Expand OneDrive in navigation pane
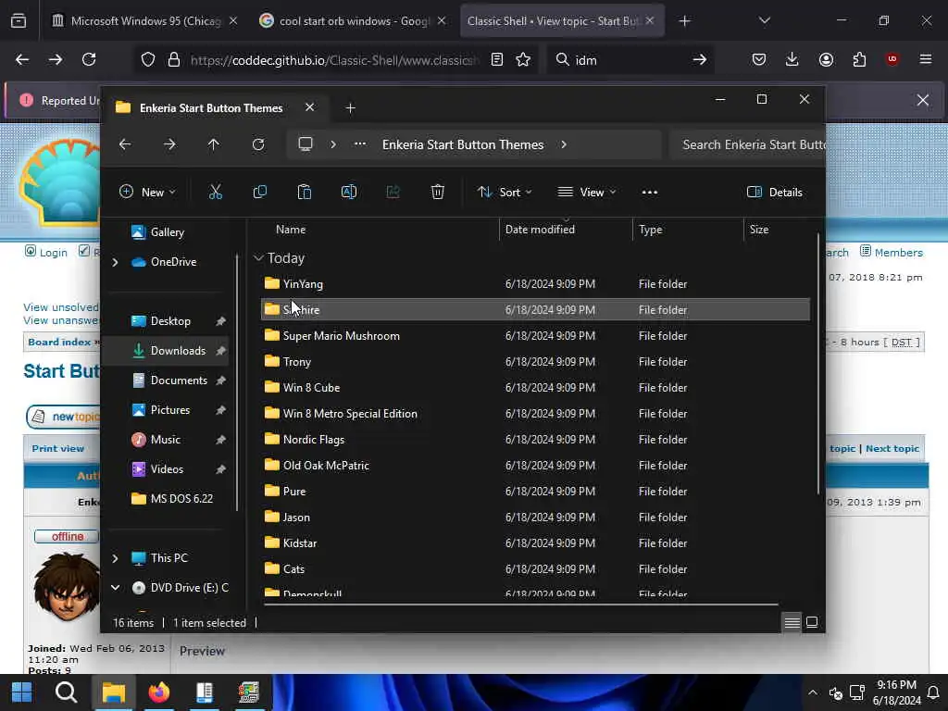 pos(115,262)
